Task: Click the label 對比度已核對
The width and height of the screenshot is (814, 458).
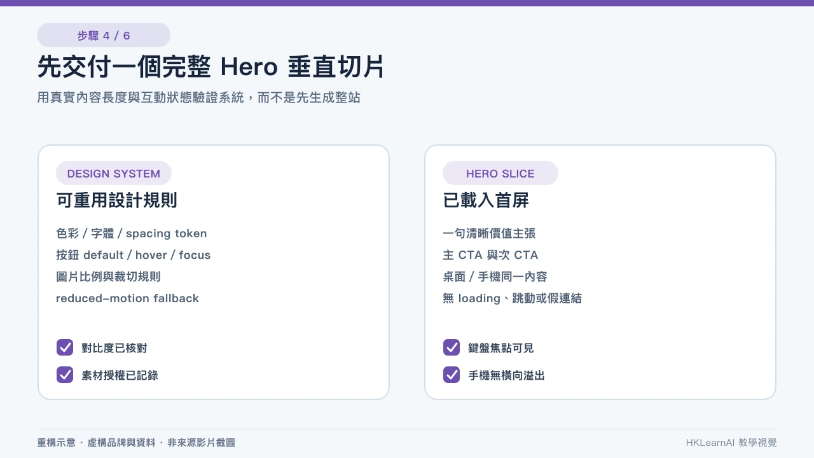Action: click(x=114, y=348)
